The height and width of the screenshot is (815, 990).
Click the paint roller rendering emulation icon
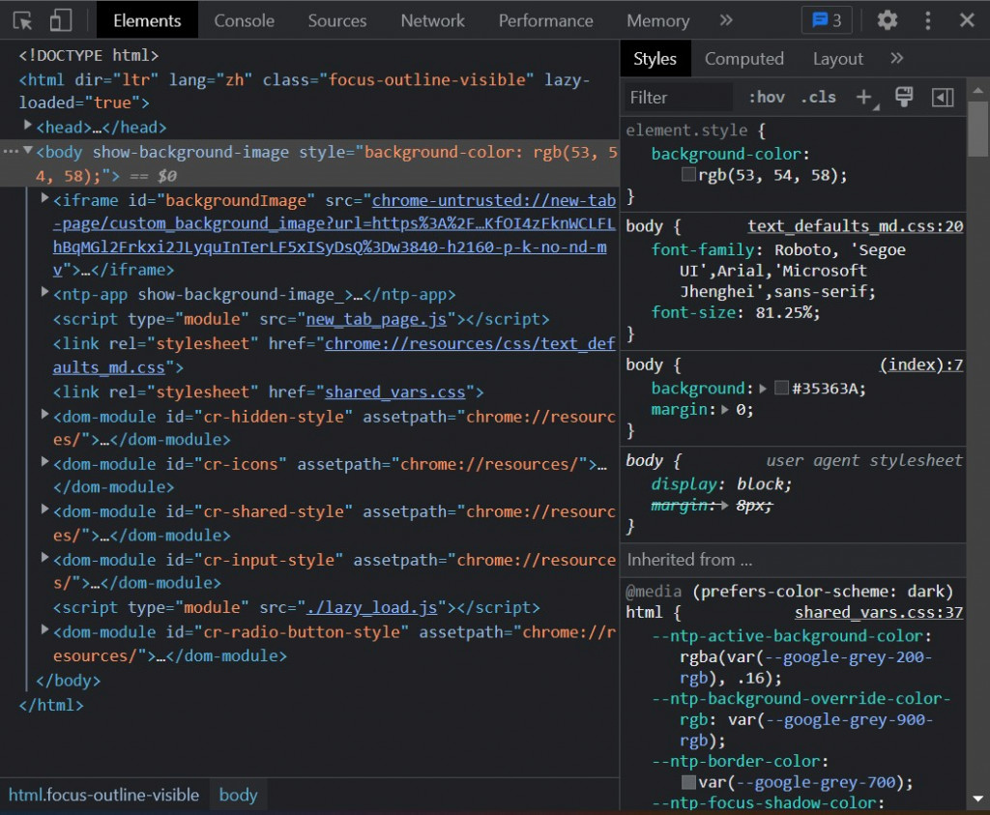tap(904, 97)
